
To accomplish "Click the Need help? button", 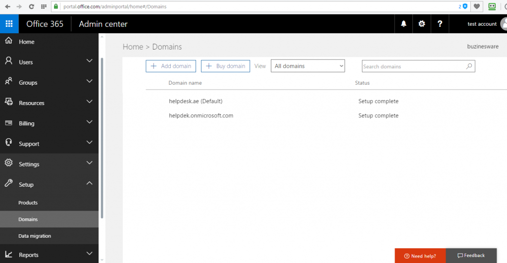I will (420, 256).
